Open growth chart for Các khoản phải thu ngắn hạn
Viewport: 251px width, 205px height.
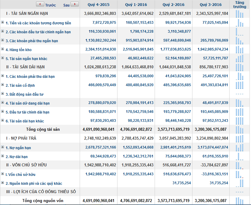click(239, 40)
